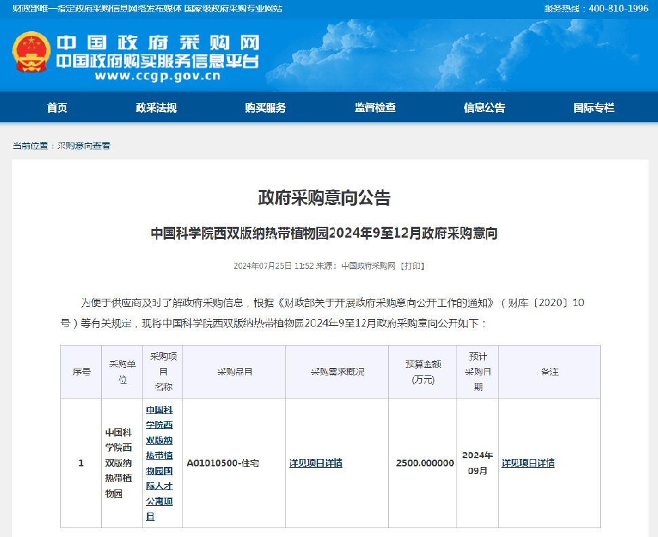Click the A01010500-住宅 category cell
658x537 pixels.
point(223,463)
